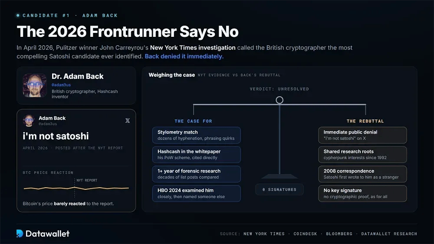Click 'The 2026 Frontrunner Says No' headline
Viewport: 434px width, 244px height.
coord(128,32)
